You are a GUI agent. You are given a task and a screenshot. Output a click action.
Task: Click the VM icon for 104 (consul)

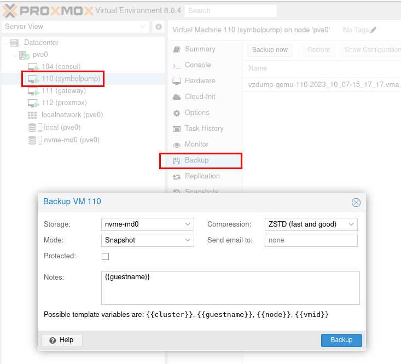(x=33, y=67)
